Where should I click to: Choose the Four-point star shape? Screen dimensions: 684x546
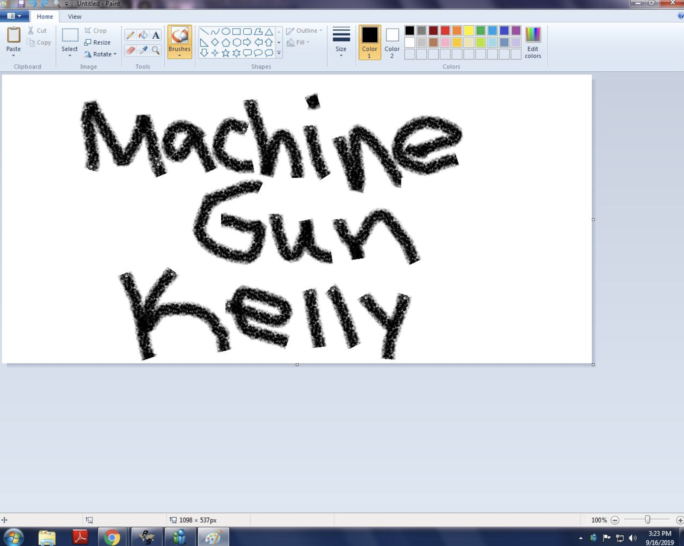pyautogui.click(x=215, y=53)
